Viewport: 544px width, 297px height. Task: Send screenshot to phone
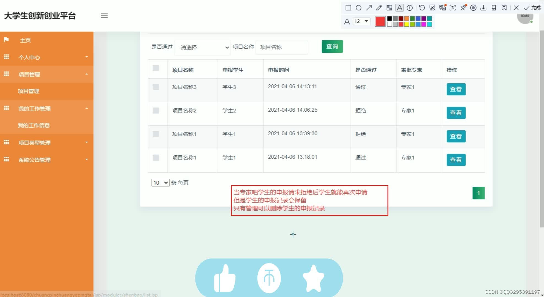pos(494,8)
